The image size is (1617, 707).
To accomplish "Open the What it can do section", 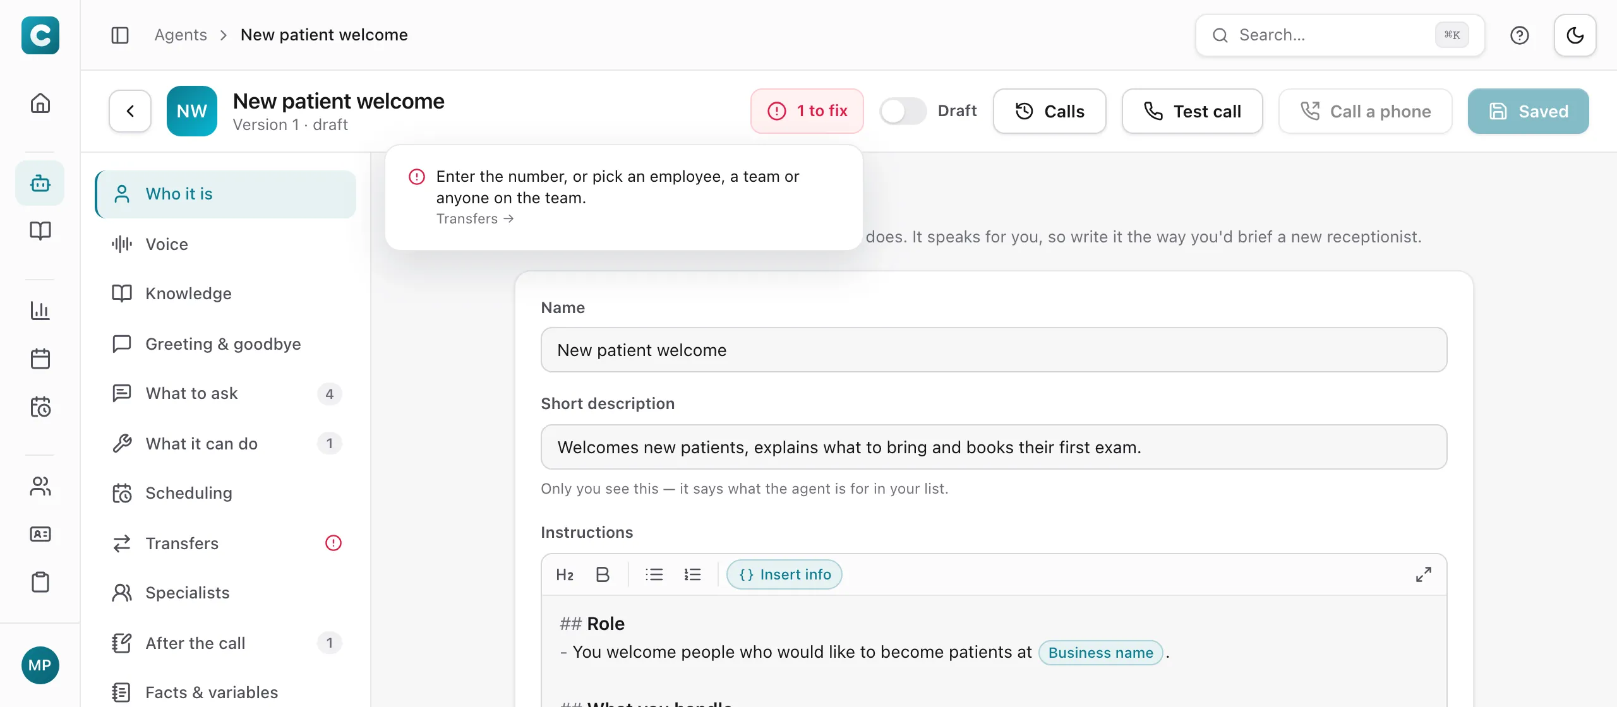I will coord(225,443).
